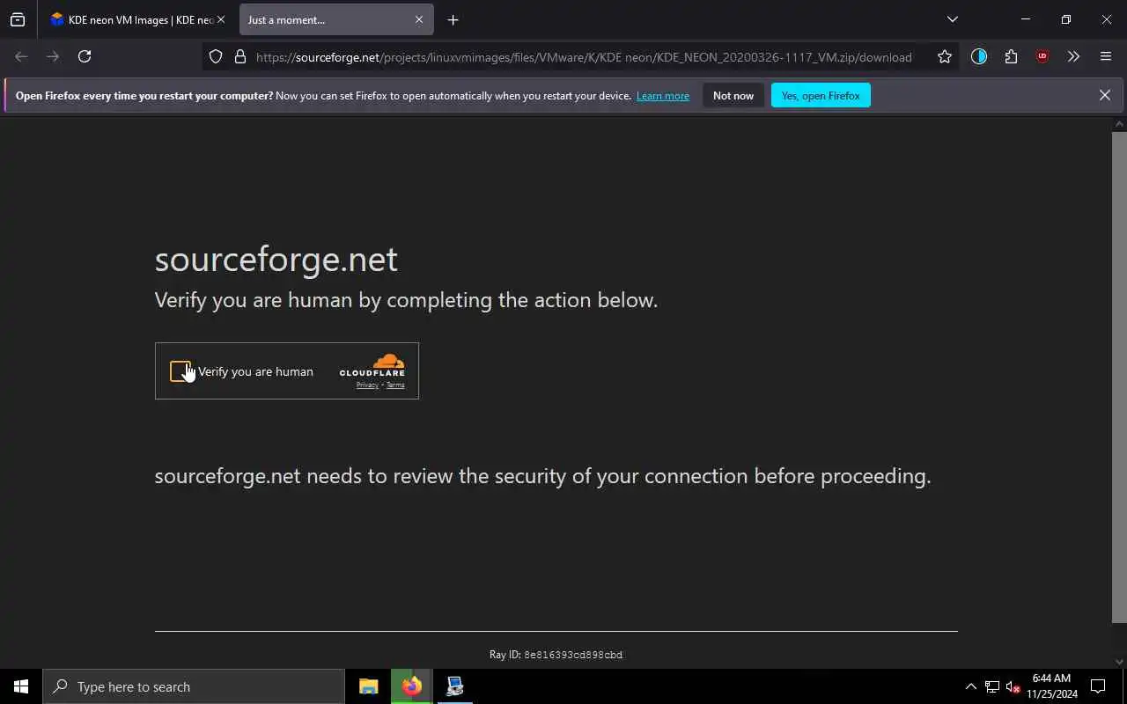Click the scrollbar up arrow
The image size is (1127, 704).
(1119, 124)
